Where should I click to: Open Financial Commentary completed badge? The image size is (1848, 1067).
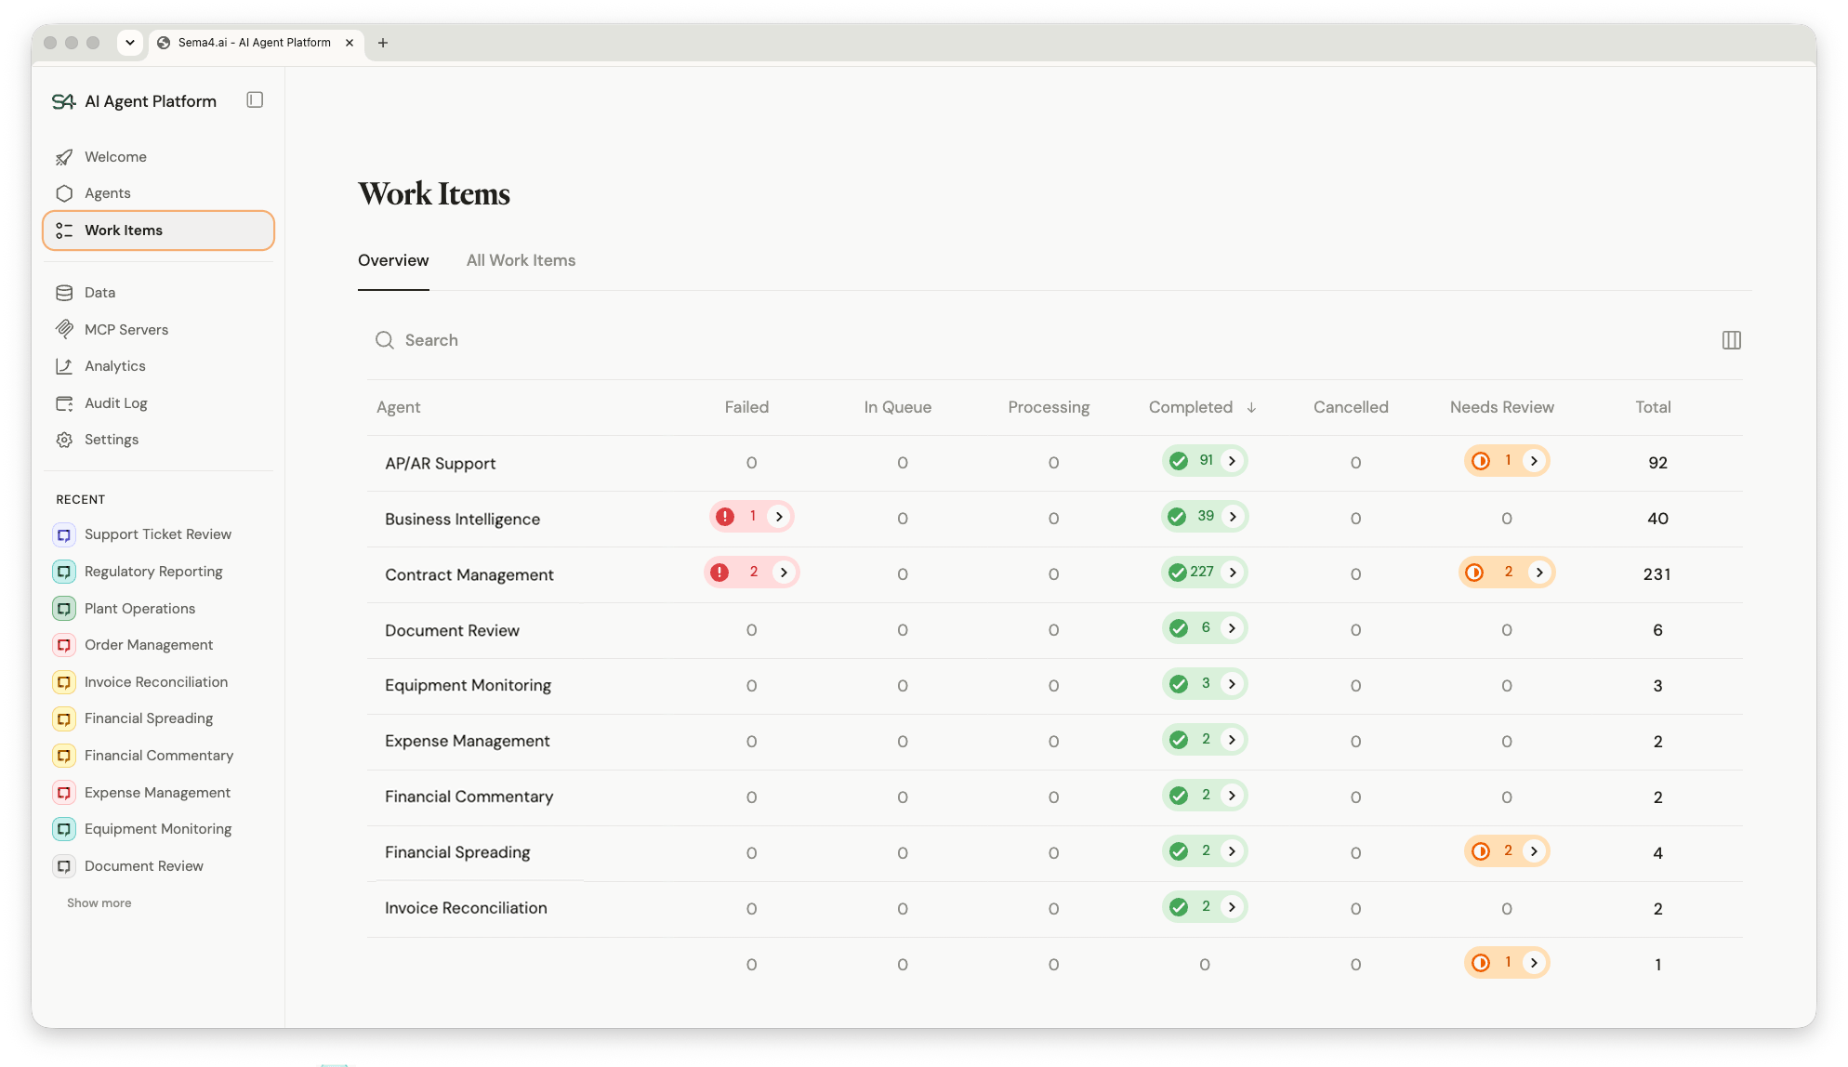(x=1204, y=796)
